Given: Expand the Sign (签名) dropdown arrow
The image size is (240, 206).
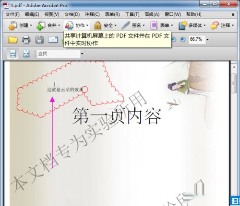Looking at the screenshot, I should [x=144, y=25].
